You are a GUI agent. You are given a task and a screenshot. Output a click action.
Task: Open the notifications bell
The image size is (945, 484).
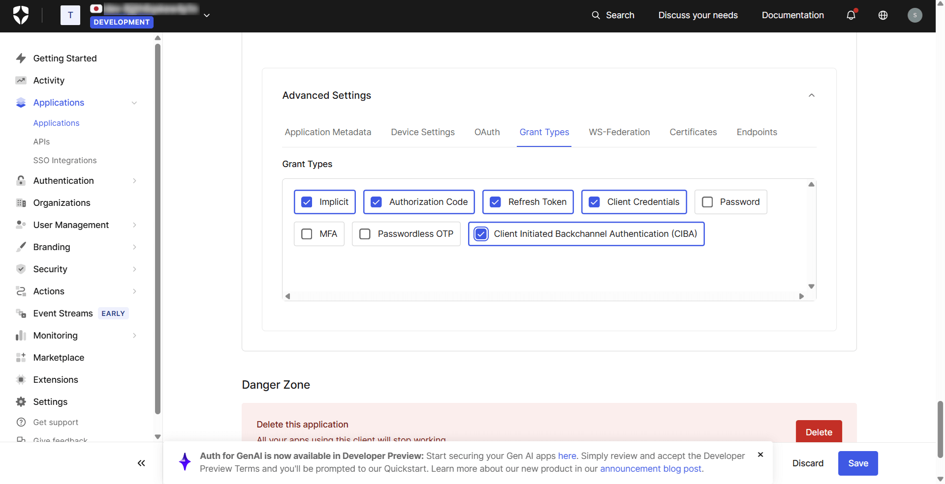(x=850, y=15)
